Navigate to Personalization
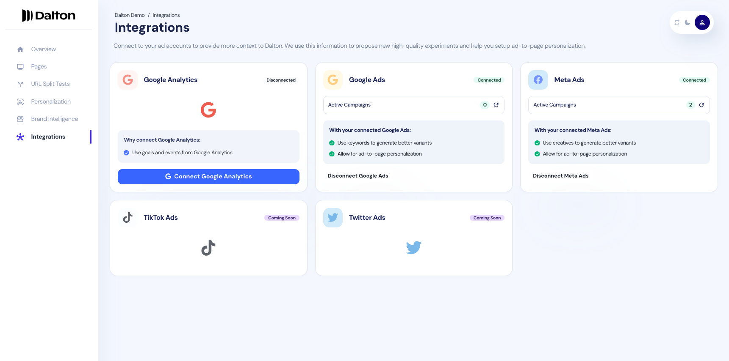 point(51,101)
